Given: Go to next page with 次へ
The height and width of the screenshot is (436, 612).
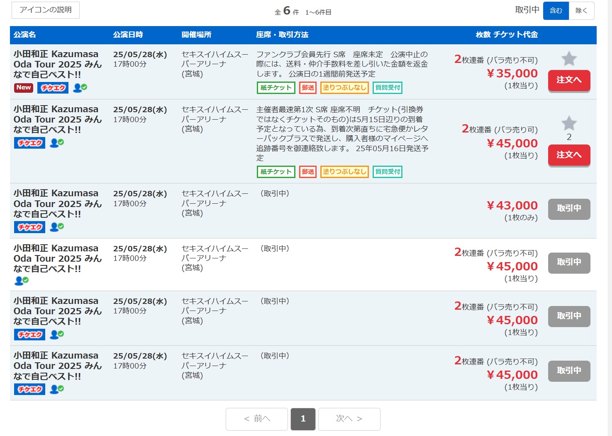Looking at the screenshot, I should tap(349, 419).
